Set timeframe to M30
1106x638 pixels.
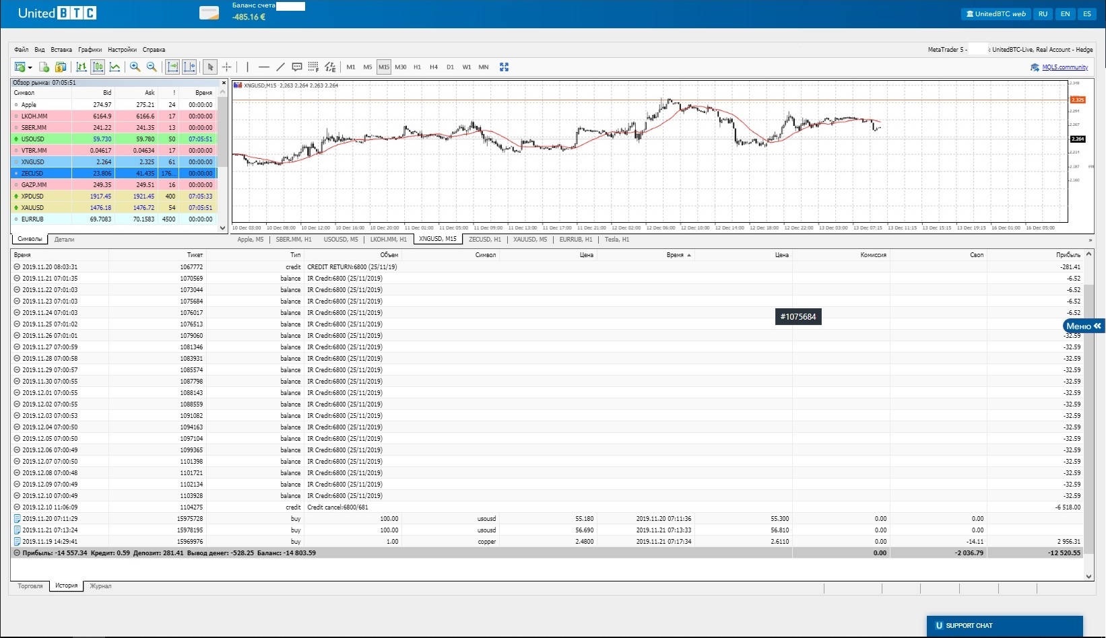(401, 67)
